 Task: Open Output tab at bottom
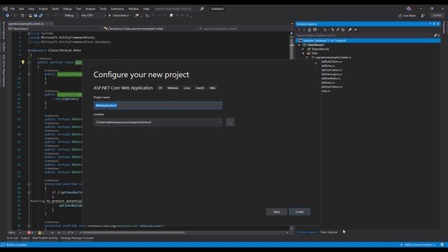point(25,238)
